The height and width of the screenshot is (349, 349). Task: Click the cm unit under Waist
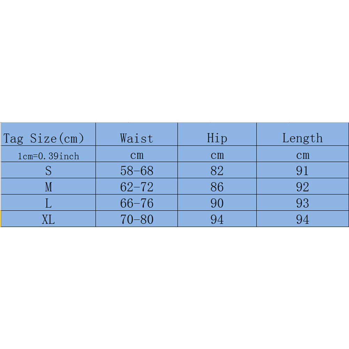137,155
